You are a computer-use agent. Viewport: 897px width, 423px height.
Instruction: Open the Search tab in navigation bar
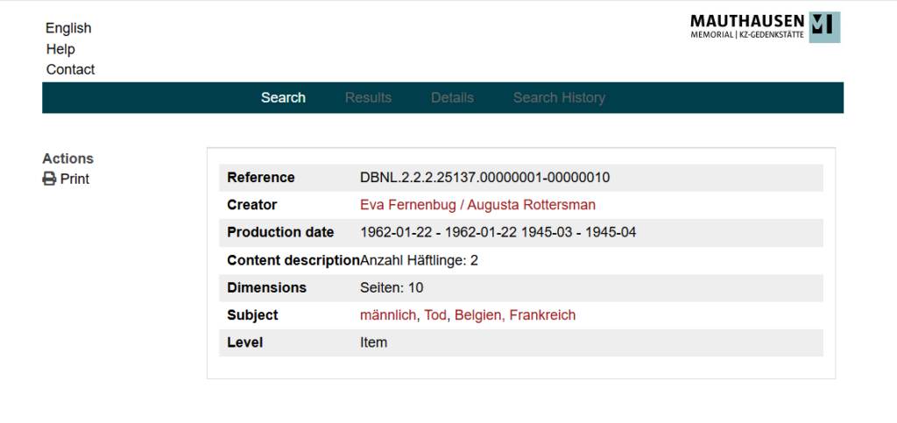click(x=283, y=98)
